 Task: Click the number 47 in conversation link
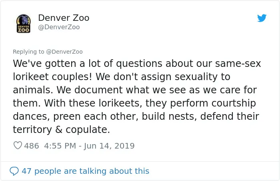27,171
